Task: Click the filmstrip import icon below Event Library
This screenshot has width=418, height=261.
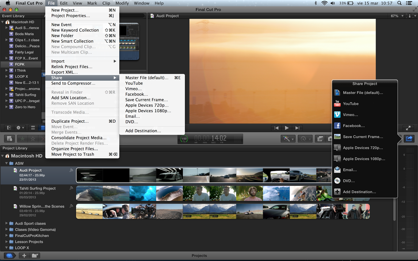Action: [x=9, y=138]
